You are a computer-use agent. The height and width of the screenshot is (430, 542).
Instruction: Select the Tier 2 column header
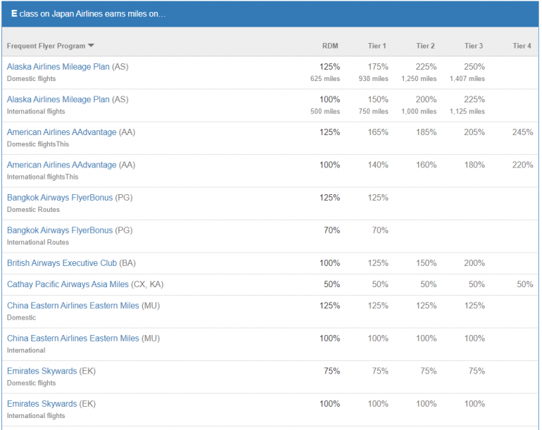(425, 46)
